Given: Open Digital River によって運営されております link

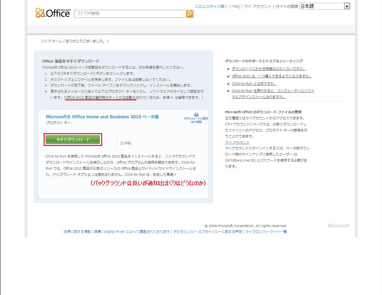Looking at the screenshot, I should pos(137,232).
